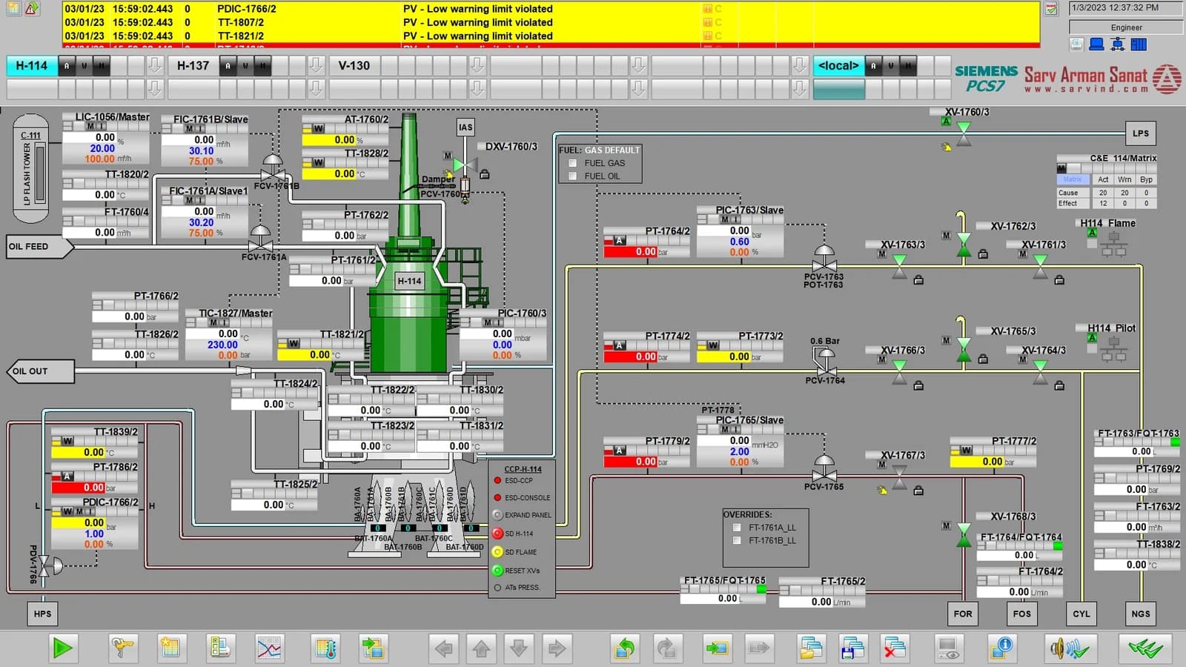The height and width of the screenshot is (667, 1186).
Task: Open the PIC-1763/Slave controller faceplate
Action: (741, 231)
